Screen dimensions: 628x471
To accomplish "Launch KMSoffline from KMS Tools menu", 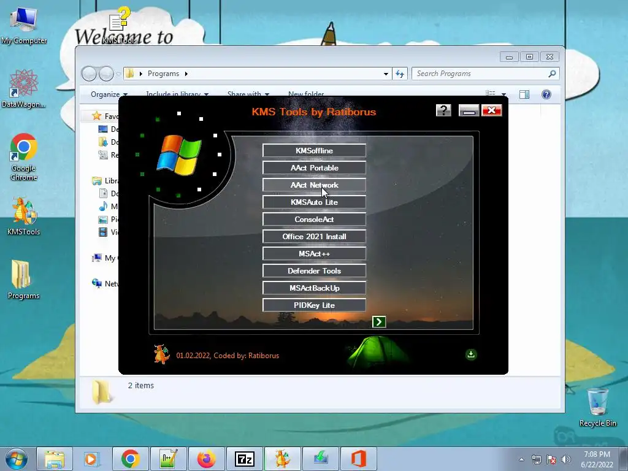I will 314,151.
